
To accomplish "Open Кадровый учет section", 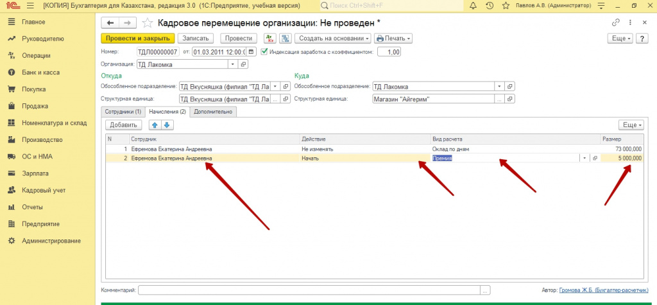I will [x=44, y=190].
